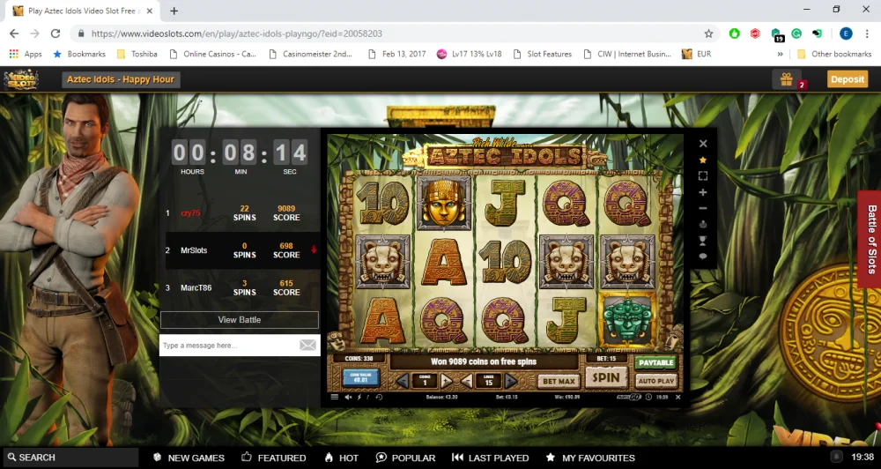Mute the game sound speaker icon
881x469 pixels.
click(x=348, y=397)
